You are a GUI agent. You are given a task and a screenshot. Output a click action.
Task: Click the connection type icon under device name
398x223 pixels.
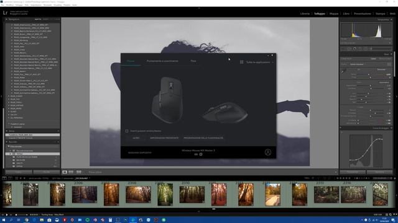point(201,154)
